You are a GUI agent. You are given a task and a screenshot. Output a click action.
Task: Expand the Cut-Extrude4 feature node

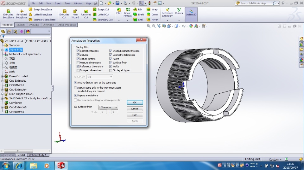2,90
